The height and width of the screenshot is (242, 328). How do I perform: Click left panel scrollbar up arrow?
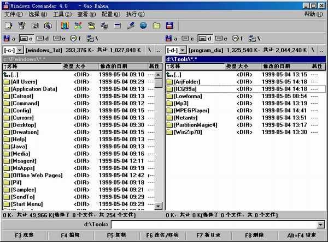159,75
